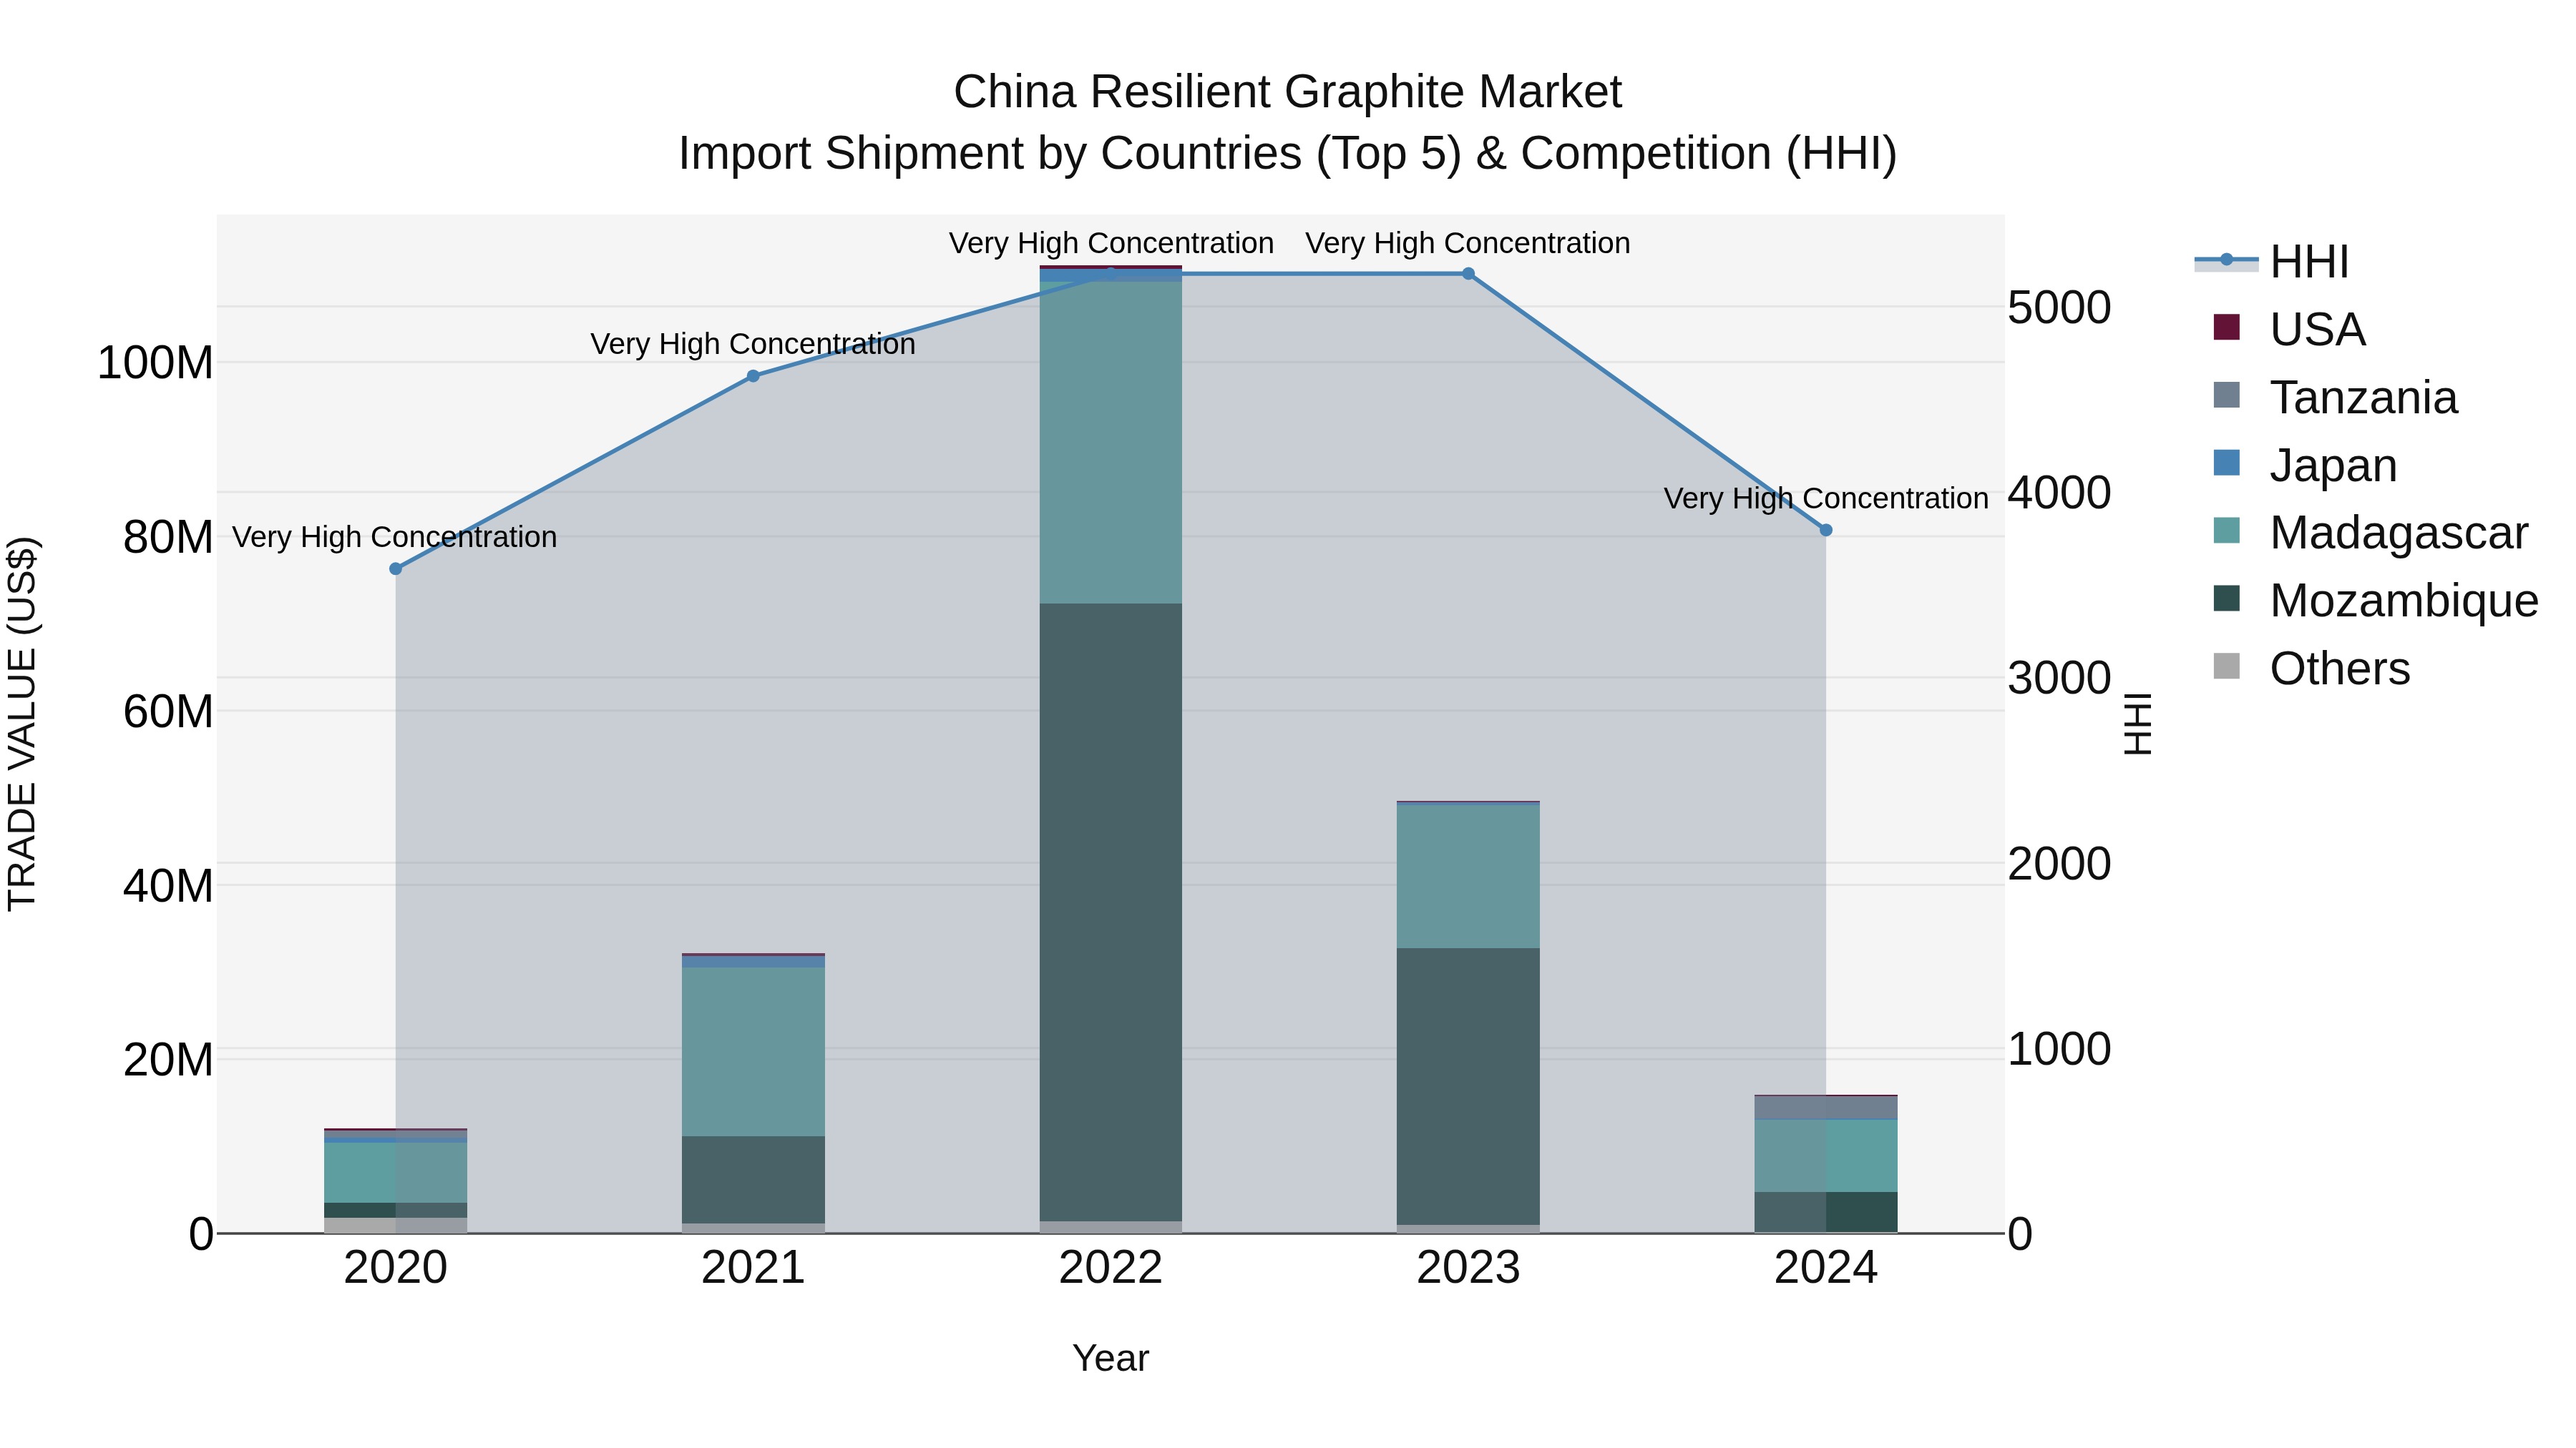This screenshot has width=2576, height=1448.
Task: Toggle the HHI series in the legend
Action: 2272,262
